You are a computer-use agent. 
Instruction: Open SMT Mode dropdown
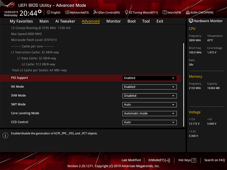(x=149, y=105)
